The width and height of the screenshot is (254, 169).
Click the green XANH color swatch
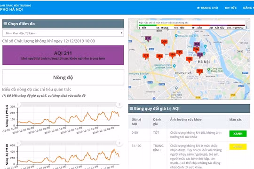(238, 134)
